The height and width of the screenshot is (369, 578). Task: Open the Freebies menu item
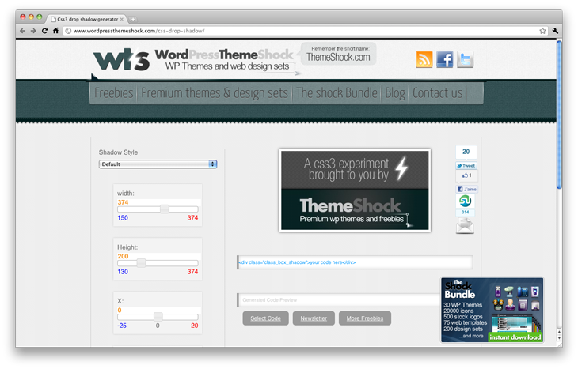pyautogui.click(x=113, y=93)
